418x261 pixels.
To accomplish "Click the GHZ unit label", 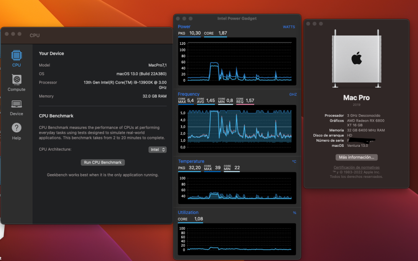I will click(x=293, y=95).
